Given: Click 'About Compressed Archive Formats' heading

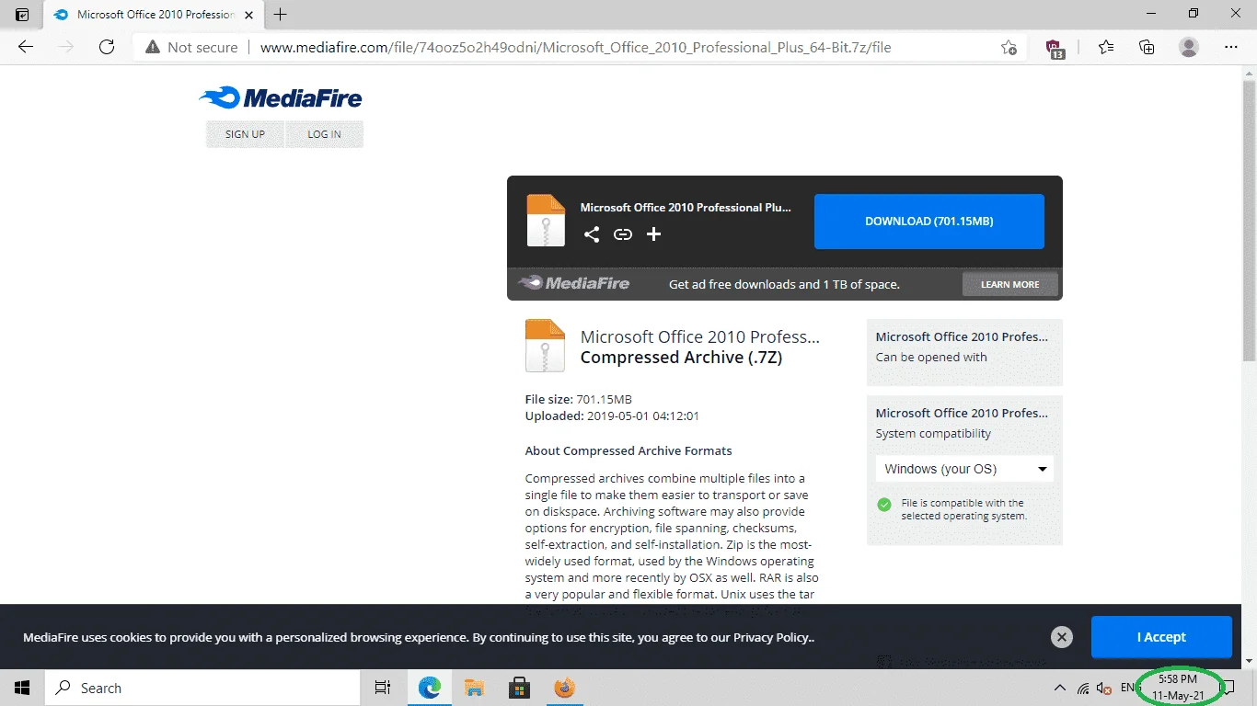Looking at the screenshot, I should click(628, 450).
